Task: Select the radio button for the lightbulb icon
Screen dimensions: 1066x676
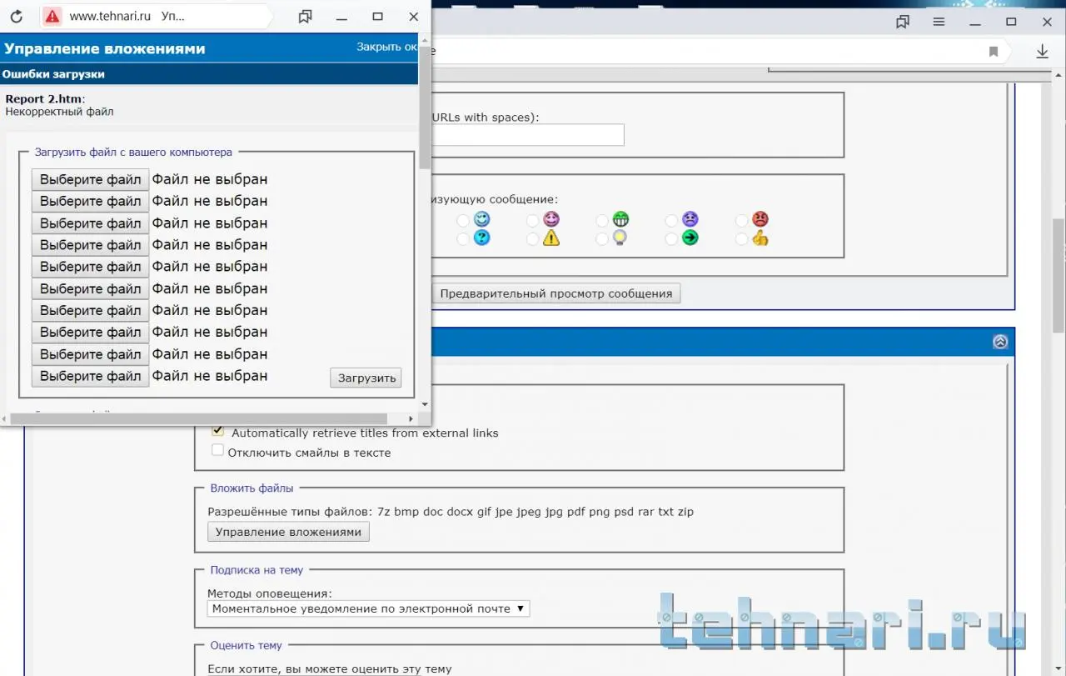Action: coord(602,239)
